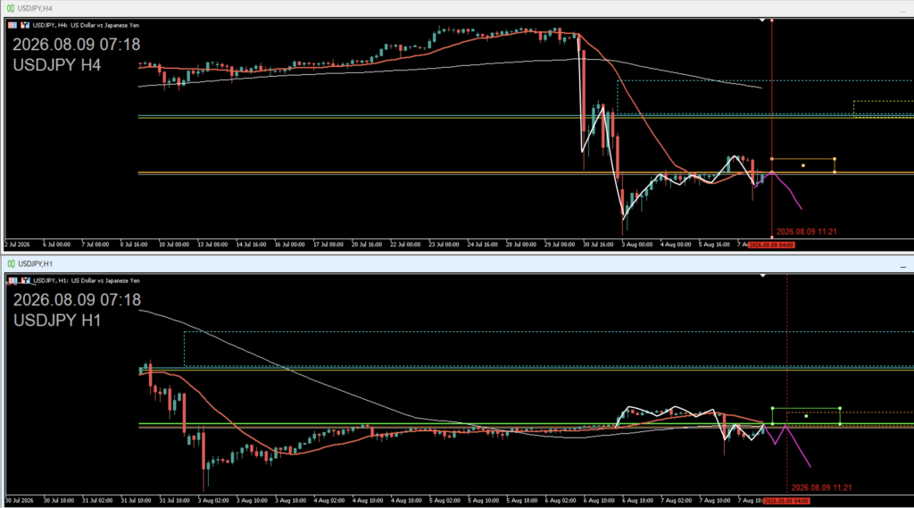The image size is (914, 508).
Task: Click the 2026.08.09 11:21 label on H4 chart
Action: [806, 231]
